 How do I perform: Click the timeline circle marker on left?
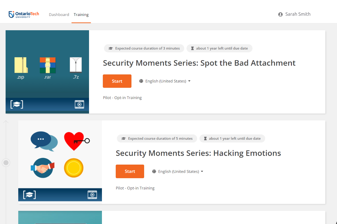coord(6,162)
